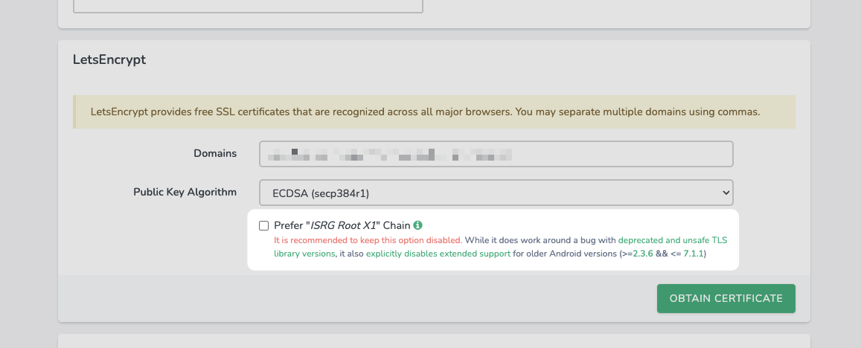Click the Public Key Algorithm label
Screen dimensions: 861x348
point(185,192)
